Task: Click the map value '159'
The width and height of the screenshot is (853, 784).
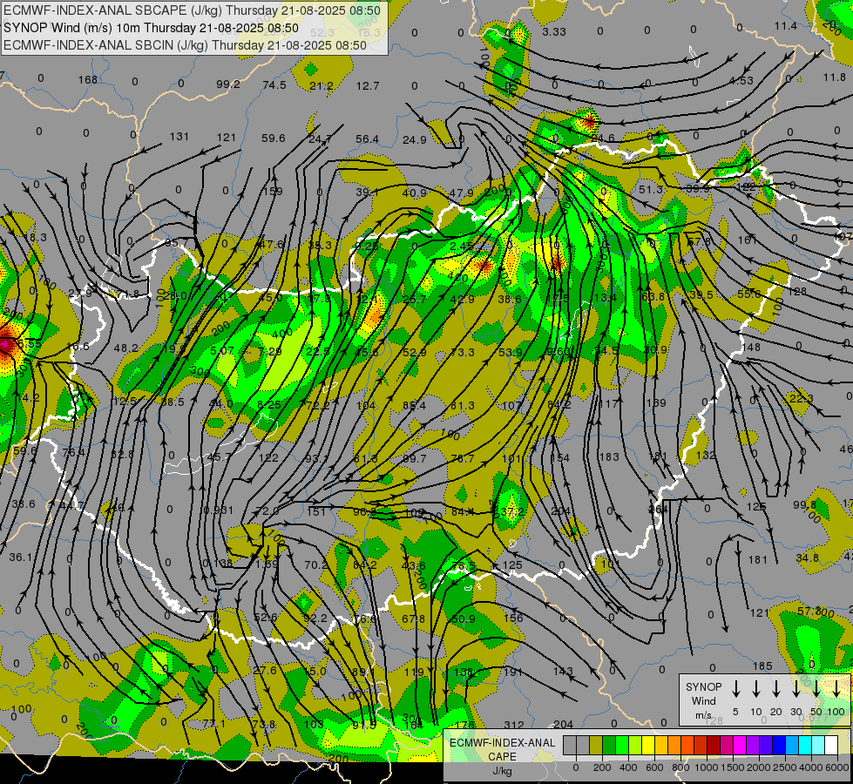Action: (273, 192)
